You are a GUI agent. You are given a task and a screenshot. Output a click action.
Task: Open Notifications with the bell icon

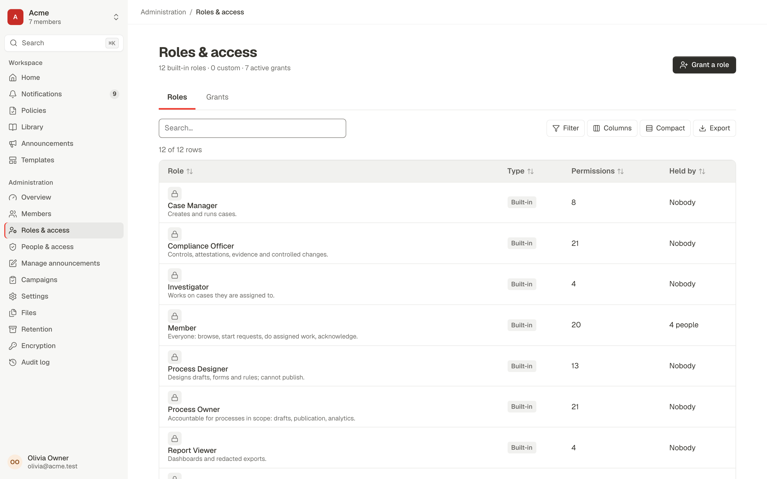[x=64, y=94]
